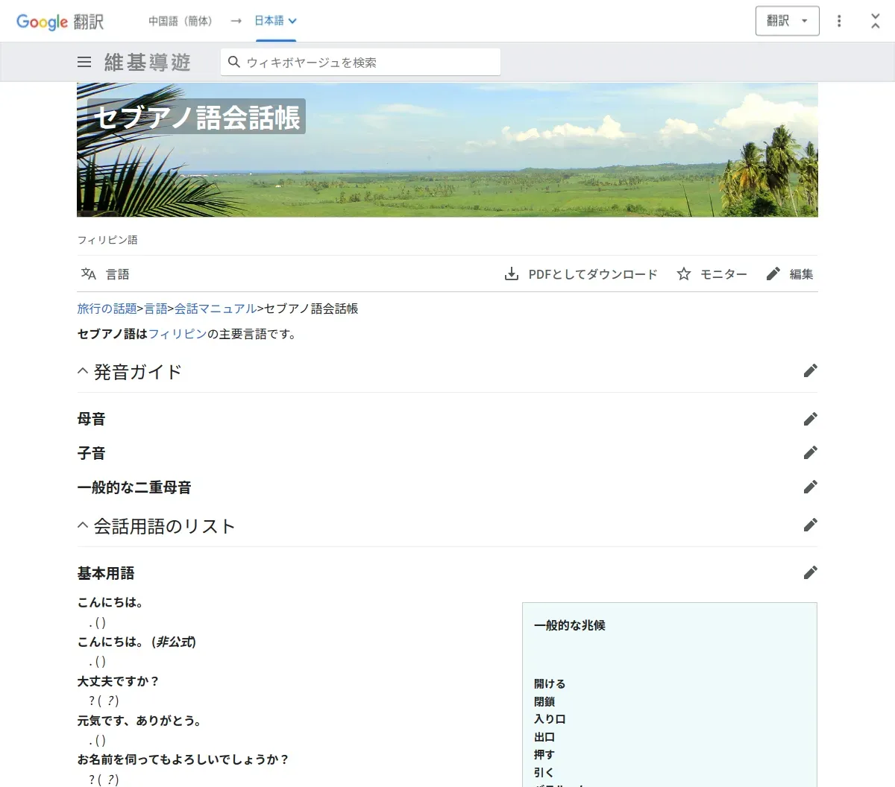
Task: Click the 一般的な兆候 box heading
Action: click(570, 625)
